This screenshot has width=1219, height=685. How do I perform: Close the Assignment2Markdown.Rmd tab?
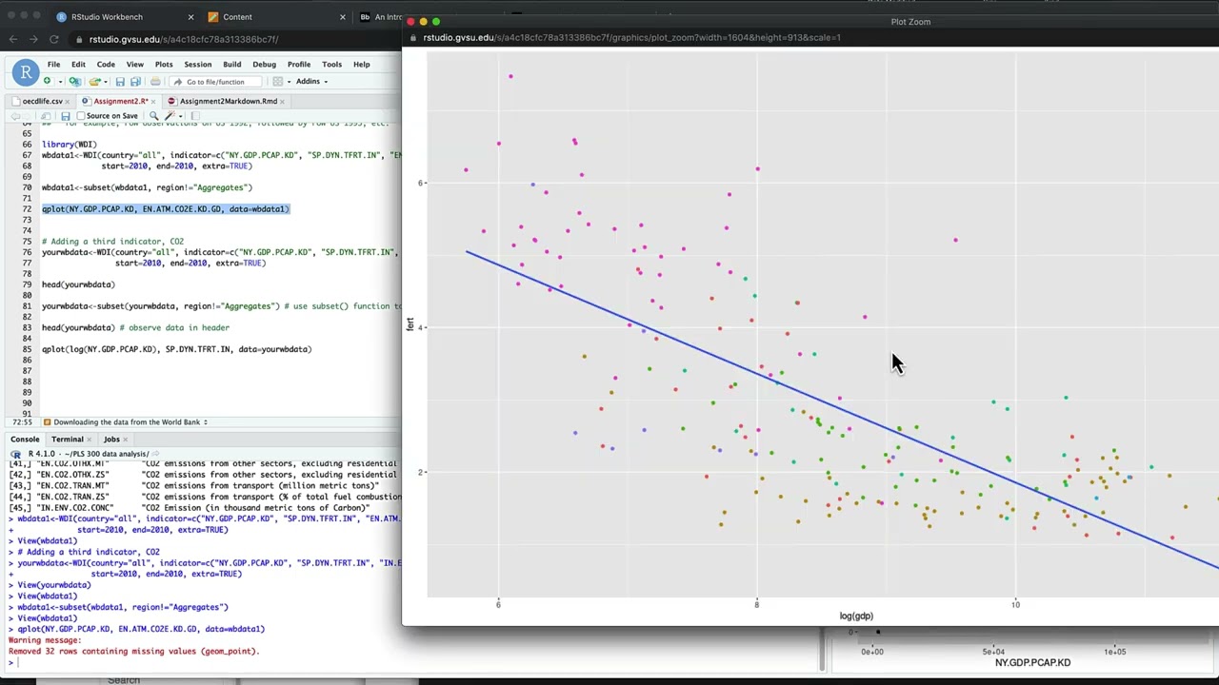282,102
